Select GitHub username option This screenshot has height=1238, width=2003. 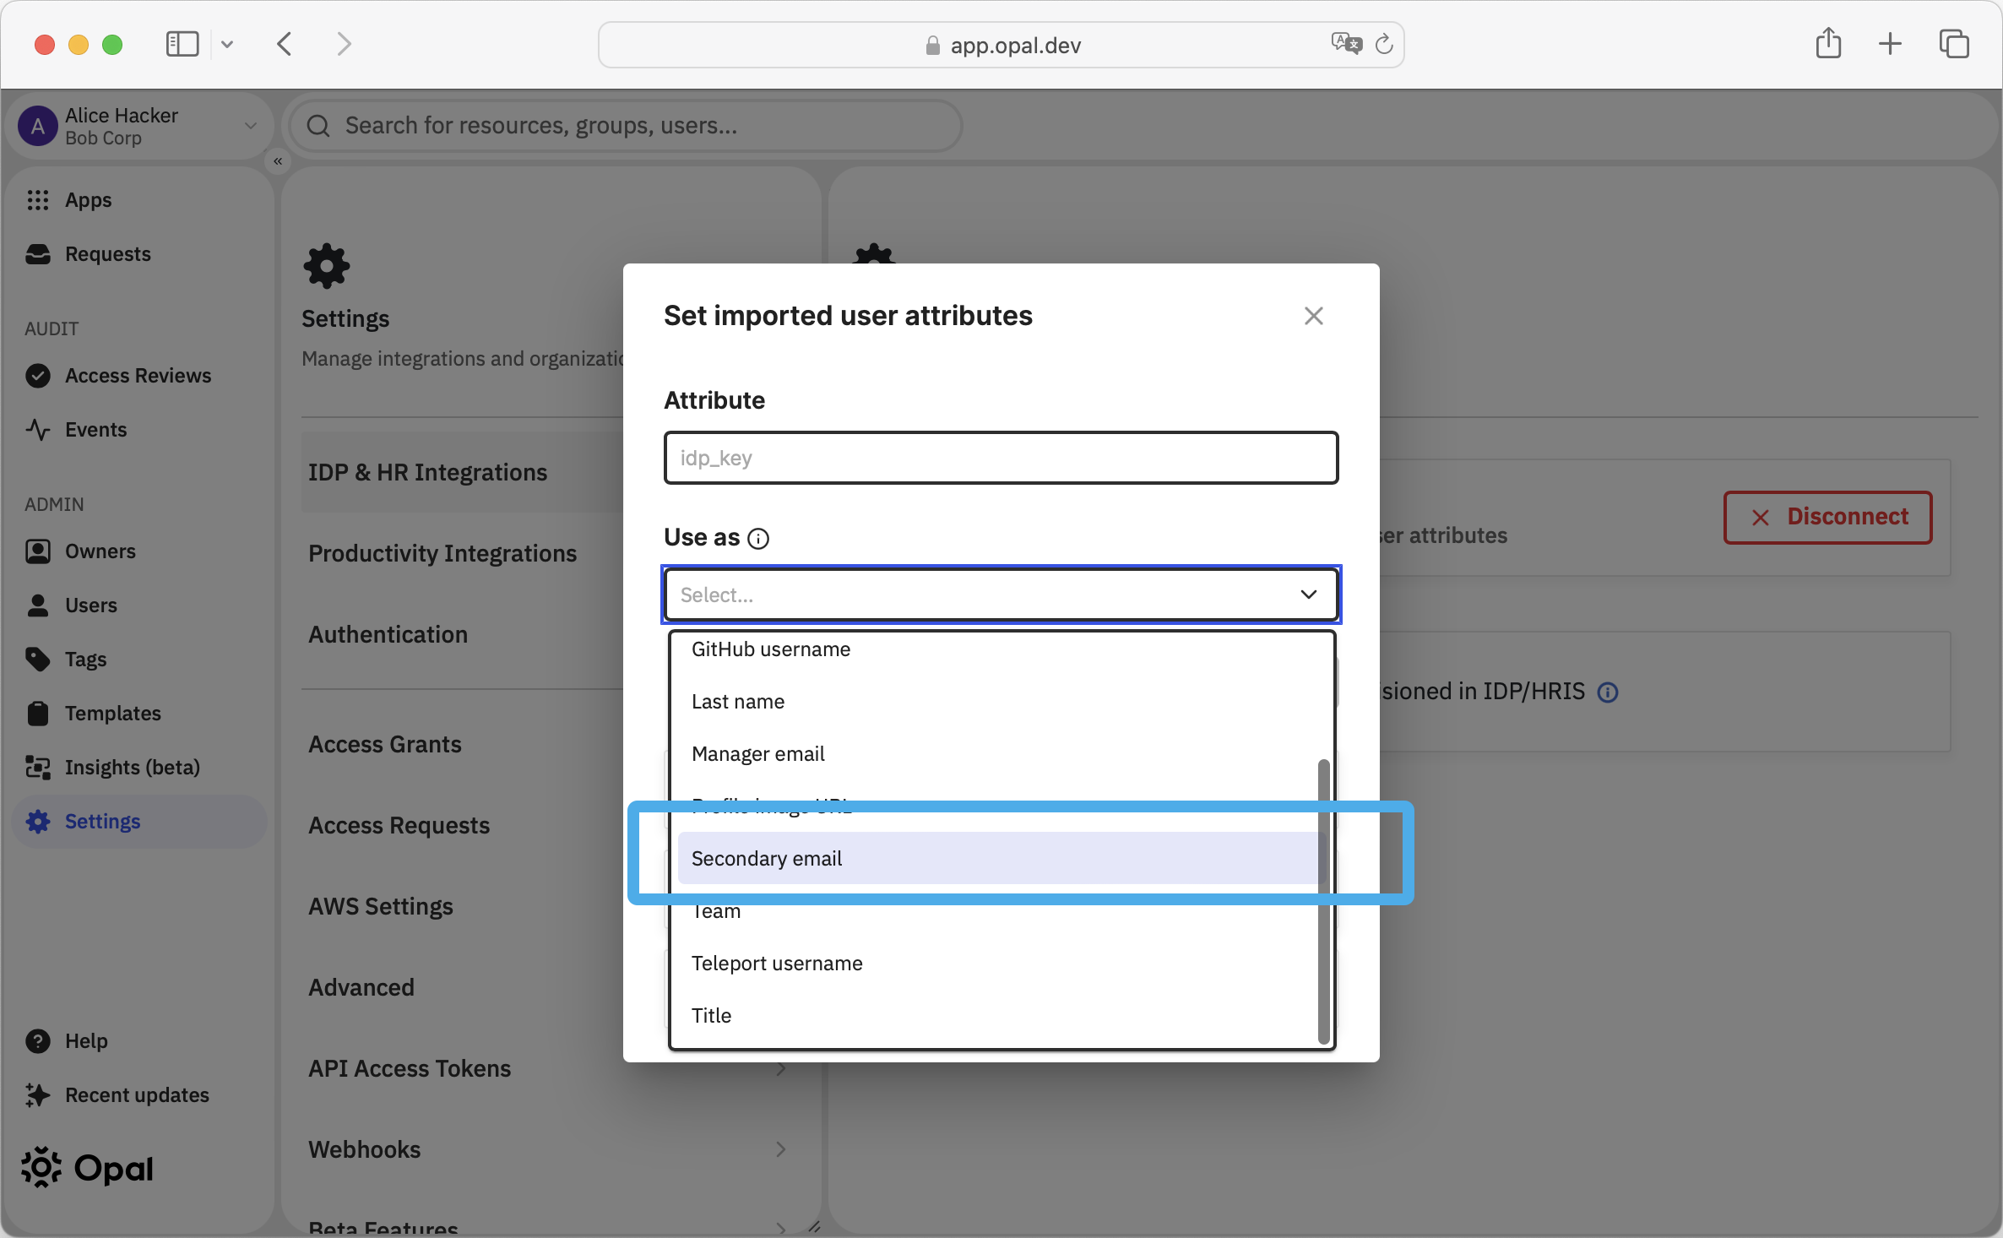pos(999,649)
